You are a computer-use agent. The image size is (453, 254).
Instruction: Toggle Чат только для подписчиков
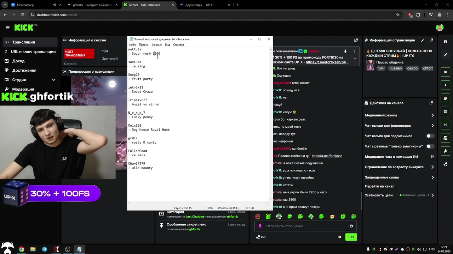430,136
